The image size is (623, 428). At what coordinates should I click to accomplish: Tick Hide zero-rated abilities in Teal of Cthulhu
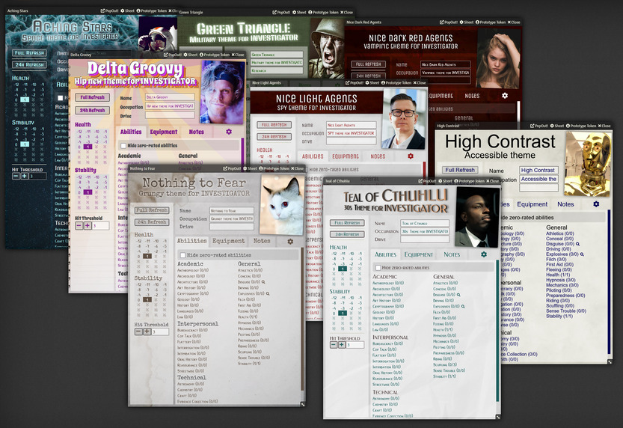(378, 268)
